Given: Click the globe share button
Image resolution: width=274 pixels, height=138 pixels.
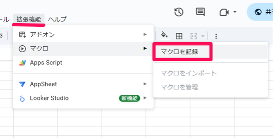Looking at the screenshot, I should point(260,12).
